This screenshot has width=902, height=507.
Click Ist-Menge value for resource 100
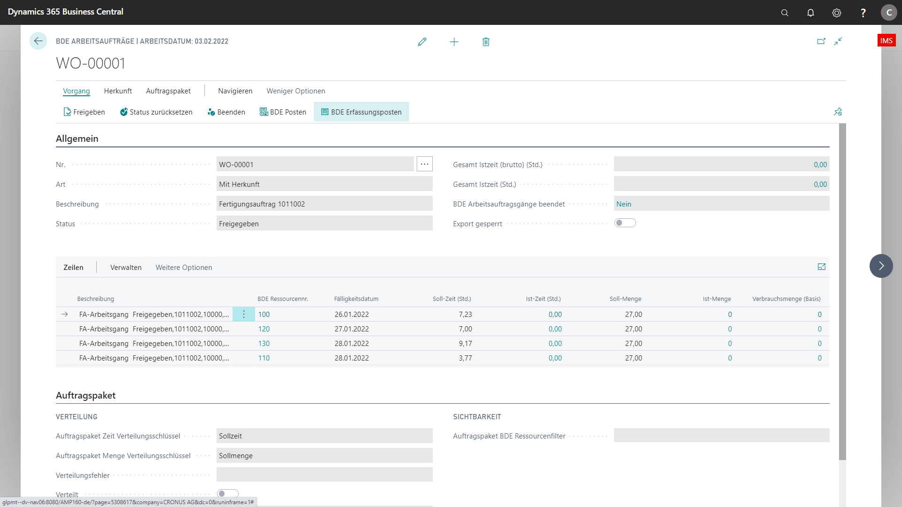tap(730, 315)
